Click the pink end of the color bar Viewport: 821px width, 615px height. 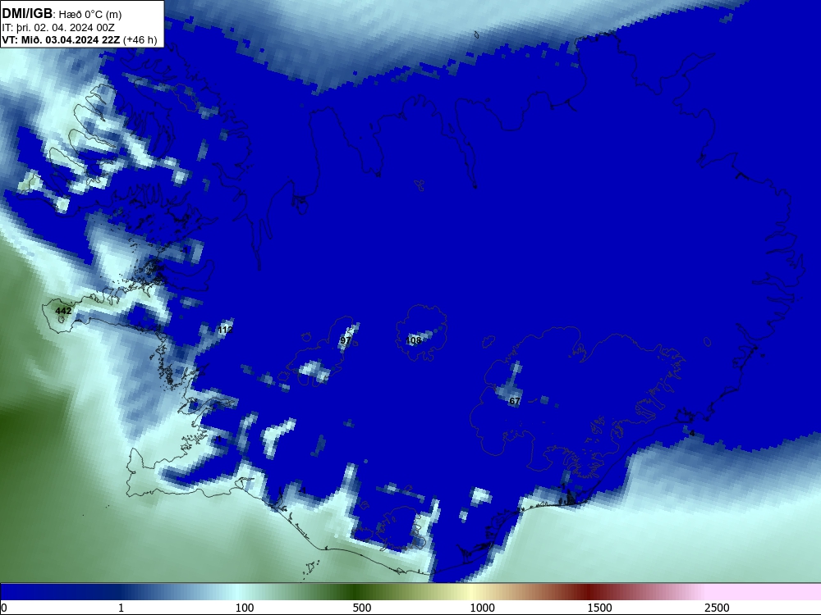(764, 592)
